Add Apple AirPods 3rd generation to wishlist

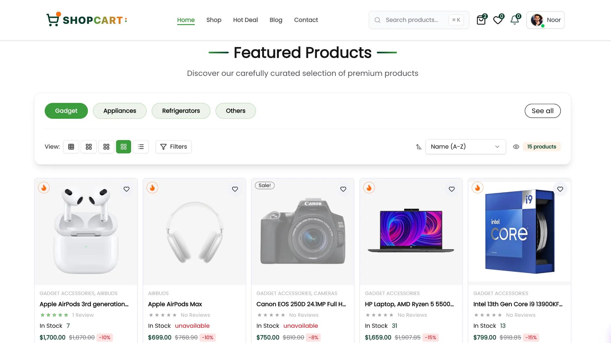click(x=126, y=189)
